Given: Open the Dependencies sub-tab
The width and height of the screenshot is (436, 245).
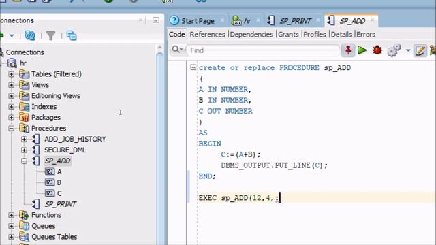Looking at the screenshot, I should point(251,35).
